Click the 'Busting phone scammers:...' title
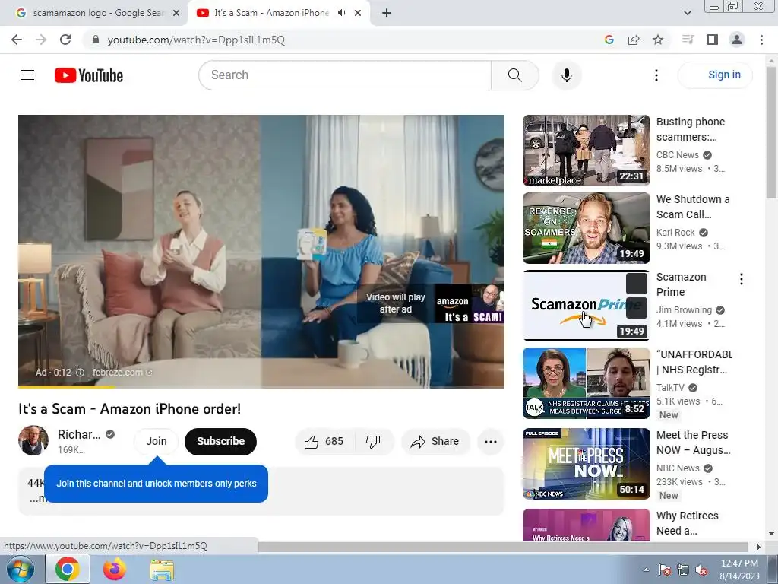The image size is (778, 584). pyautogui.click(x=691, y=129)
